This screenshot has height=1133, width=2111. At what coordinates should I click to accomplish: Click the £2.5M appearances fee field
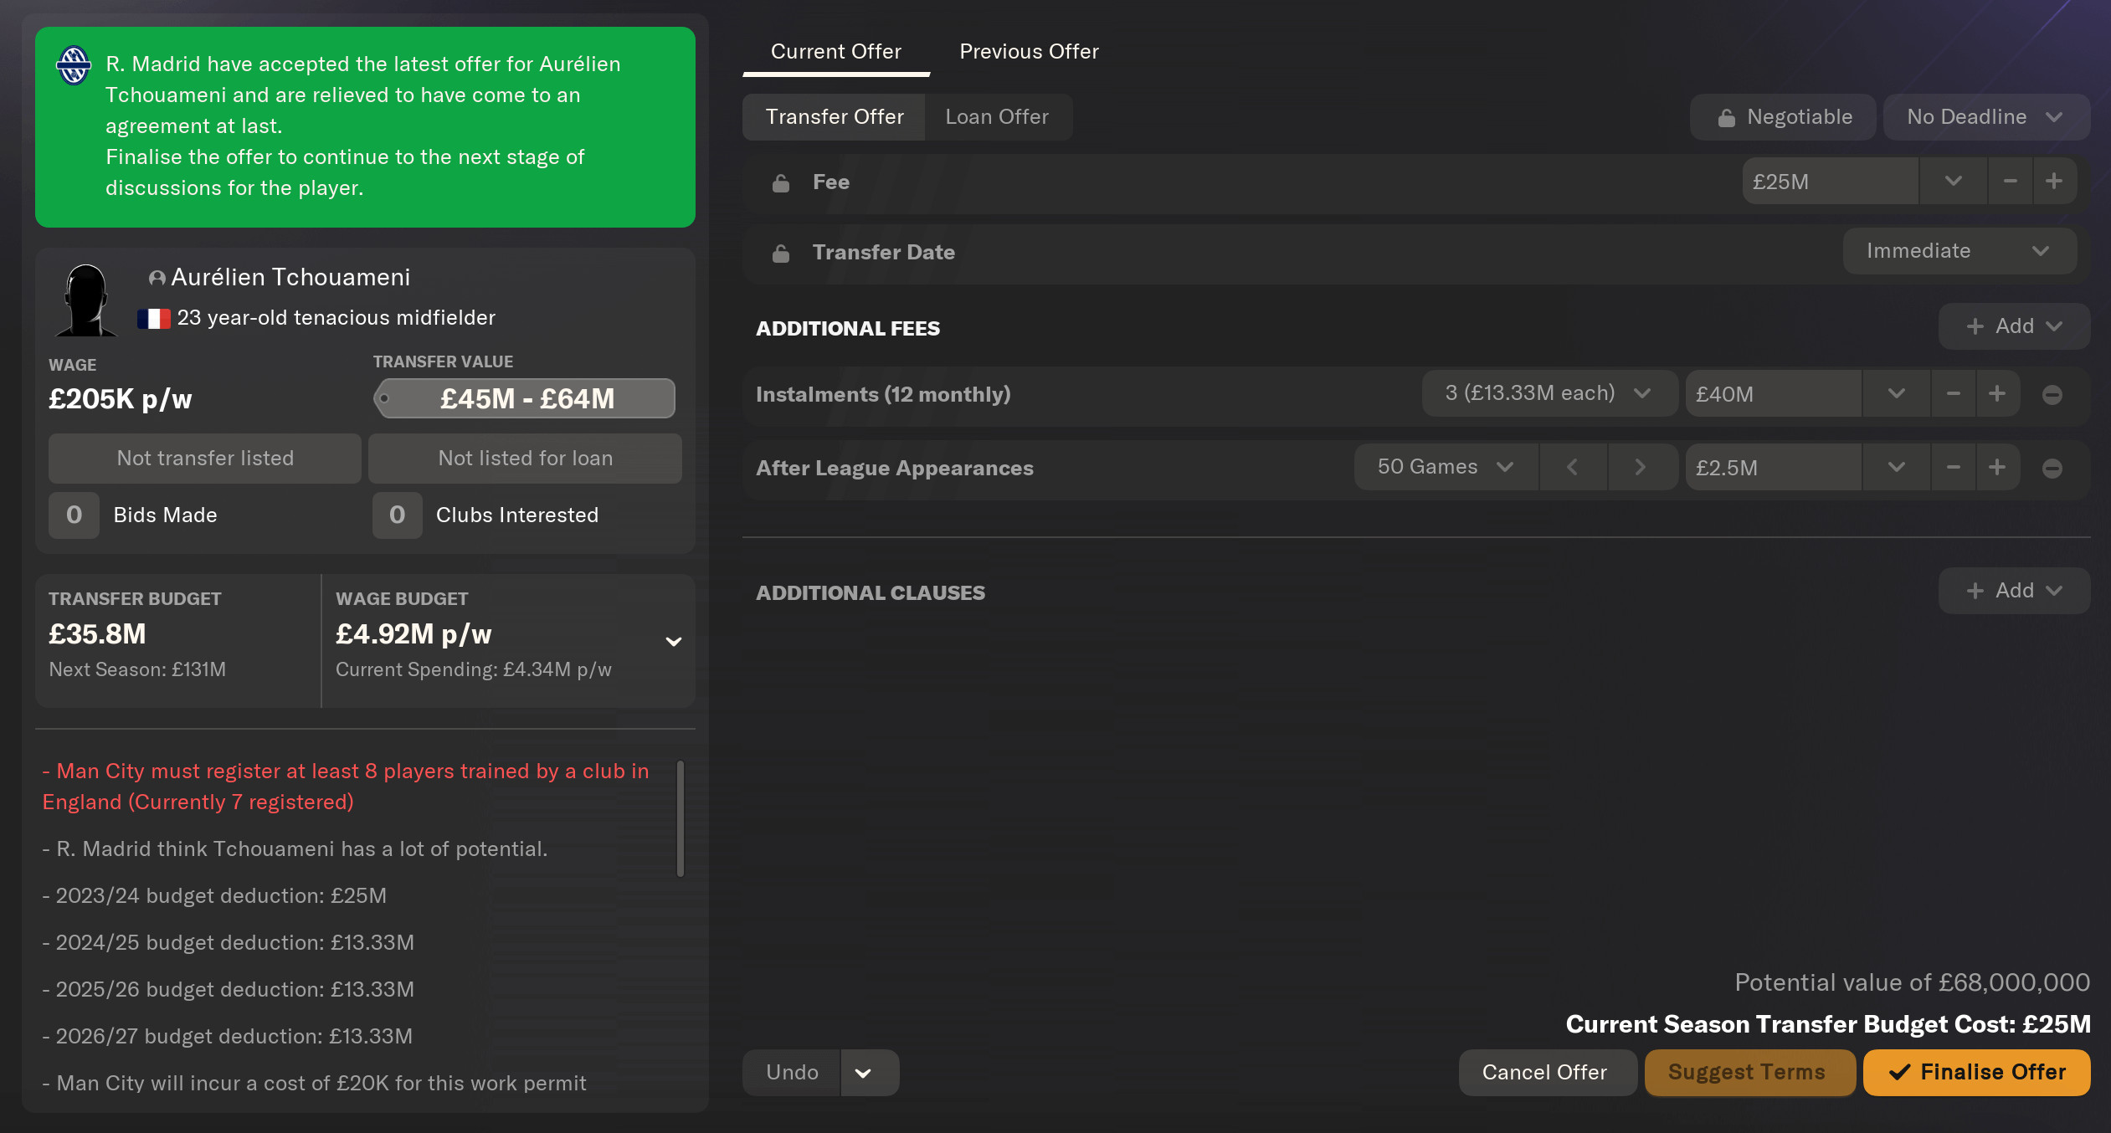(x=1774, y=467)
